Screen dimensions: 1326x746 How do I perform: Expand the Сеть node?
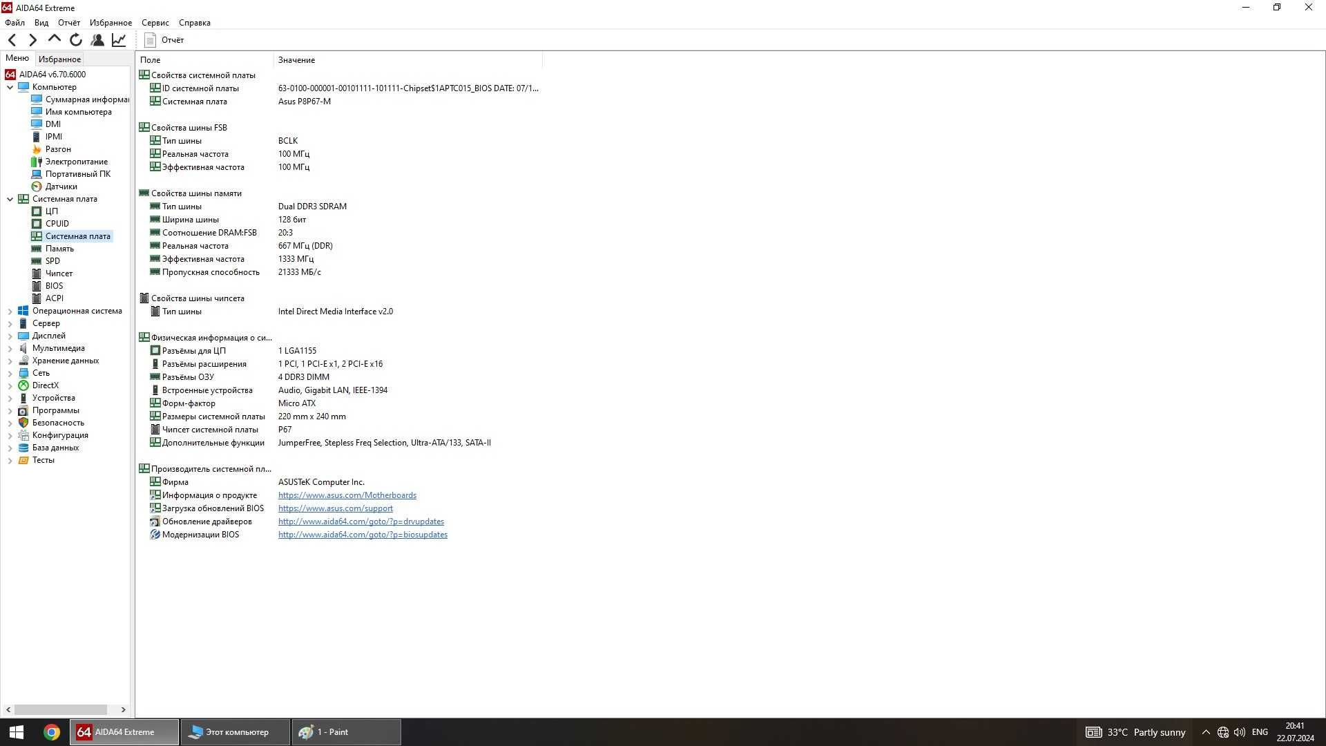pyautogui.click(x=10, y=373)
